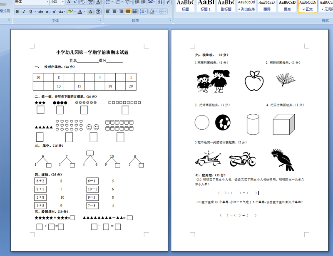Screen dimensions: 333x256
Task: Open borders dropdown arrow
Action: [166, 12]
